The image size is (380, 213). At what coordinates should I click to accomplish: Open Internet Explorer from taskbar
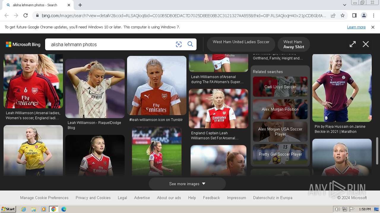(23, 209)
